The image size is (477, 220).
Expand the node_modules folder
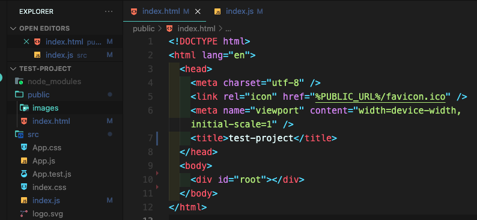[x=65, y=82]
